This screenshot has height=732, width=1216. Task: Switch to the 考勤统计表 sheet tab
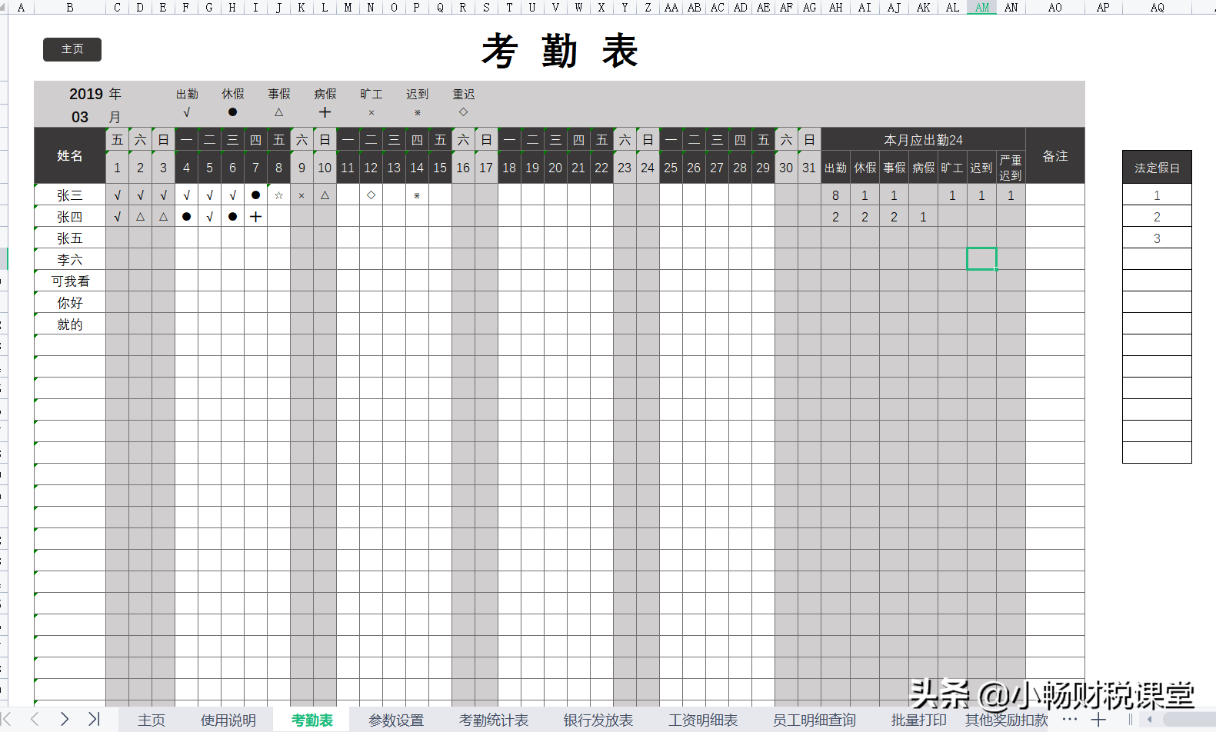pos(494,720)
